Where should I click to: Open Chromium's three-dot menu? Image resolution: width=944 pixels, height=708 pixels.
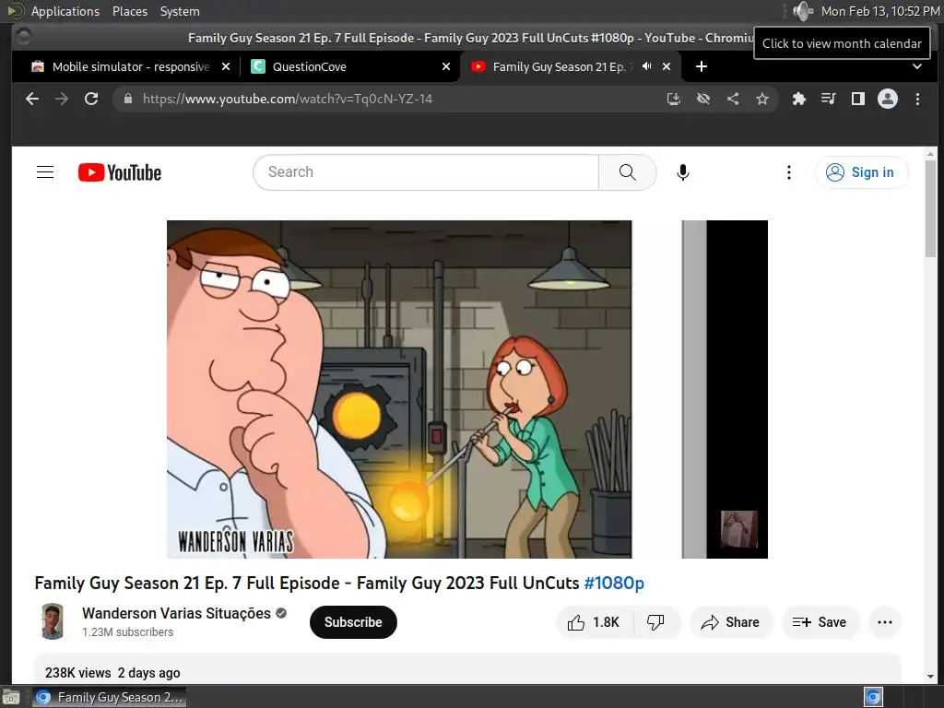pyautogui.click(x=917, y=99)
